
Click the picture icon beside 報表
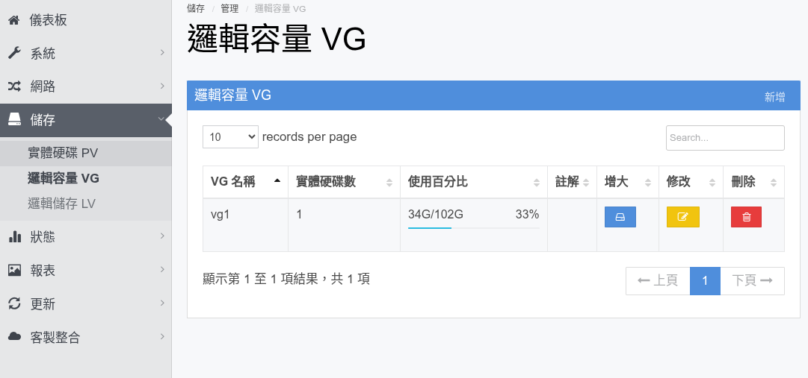14,270
